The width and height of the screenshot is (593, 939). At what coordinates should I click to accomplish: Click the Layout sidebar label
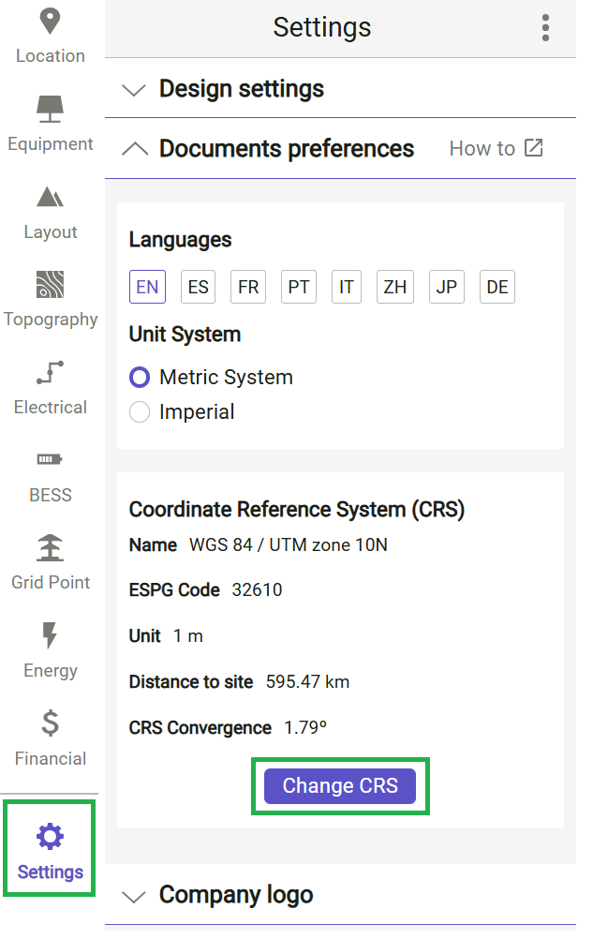pyautogui.click(x=51, y=231)
